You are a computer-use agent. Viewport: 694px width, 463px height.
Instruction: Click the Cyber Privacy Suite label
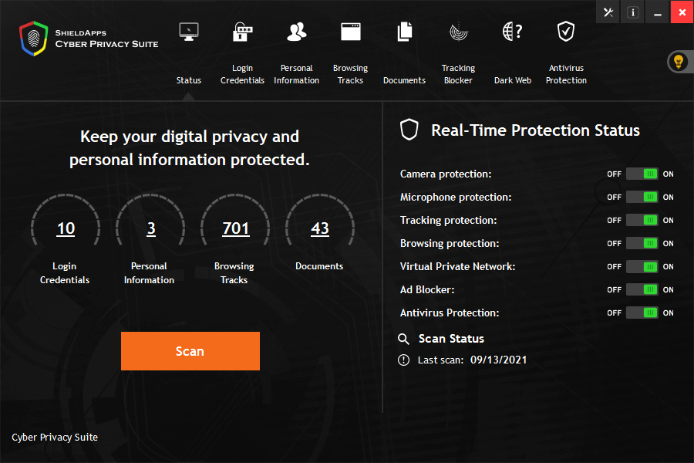[54, 437]
